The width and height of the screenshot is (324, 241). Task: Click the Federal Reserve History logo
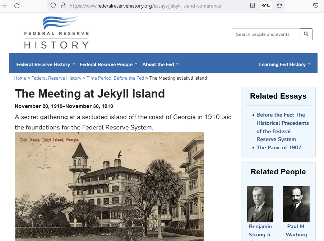tap(56, 33)
